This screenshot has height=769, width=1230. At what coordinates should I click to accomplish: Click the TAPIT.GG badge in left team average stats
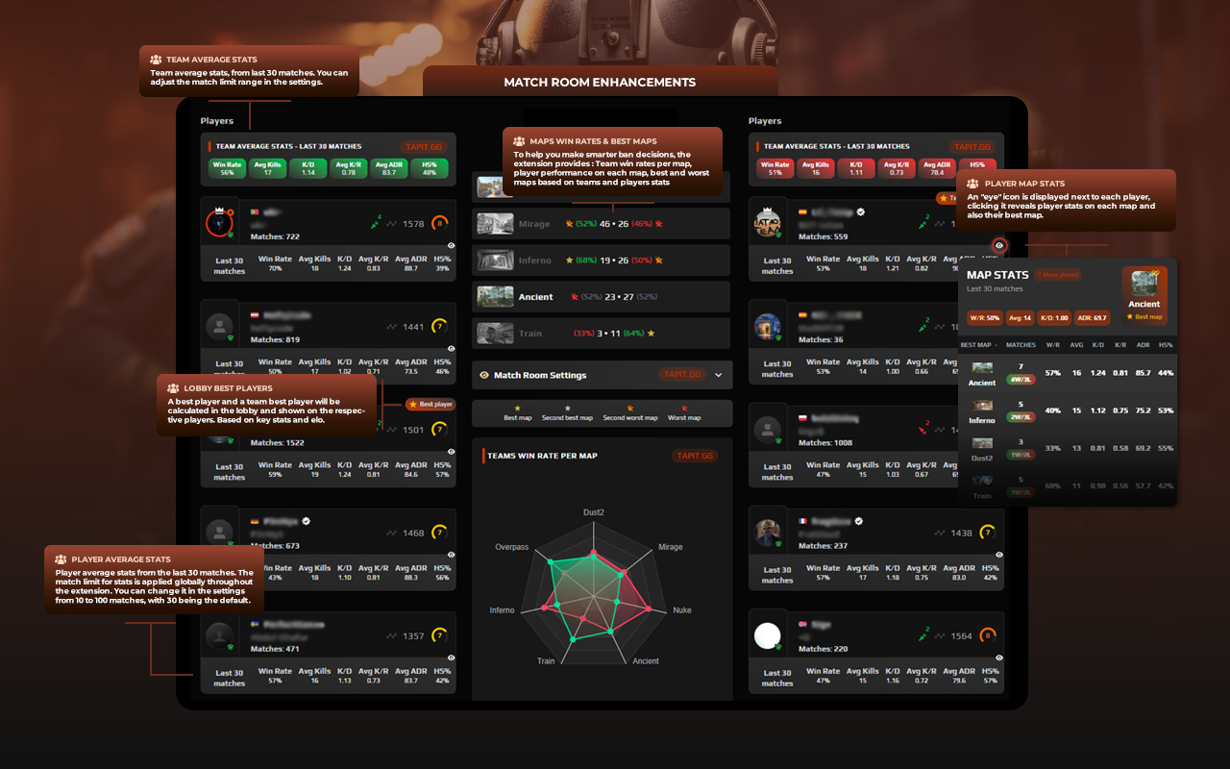click(424, 147)
